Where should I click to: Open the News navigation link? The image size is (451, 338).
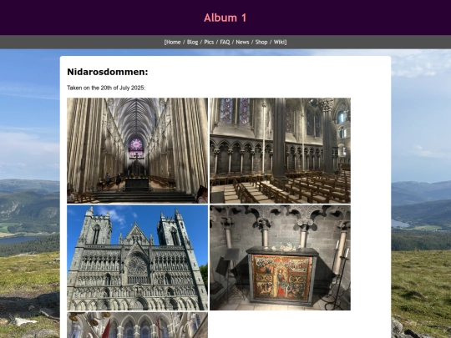coord(242,42)
